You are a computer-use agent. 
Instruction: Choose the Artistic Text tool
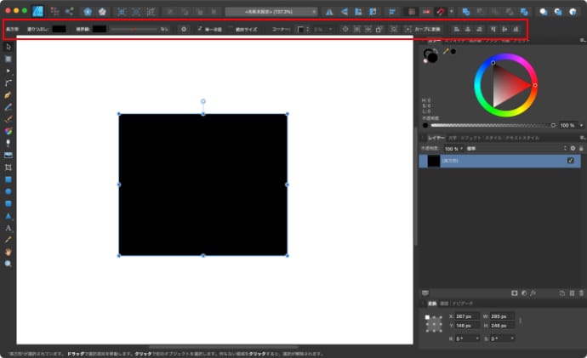point(9,228)
